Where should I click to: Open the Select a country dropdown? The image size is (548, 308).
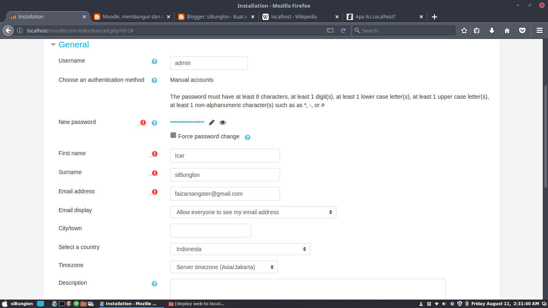pos(240,249)
